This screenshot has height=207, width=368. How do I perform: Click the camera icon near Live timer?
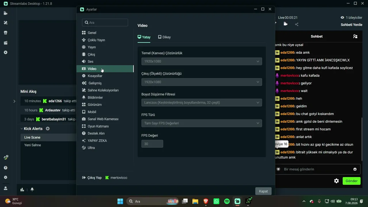[x=285, y=24]
